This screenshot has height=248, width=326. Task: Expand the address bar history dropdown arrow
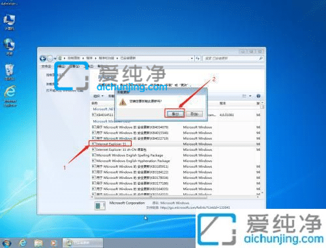pyautogui.click(x=192, y=58)
